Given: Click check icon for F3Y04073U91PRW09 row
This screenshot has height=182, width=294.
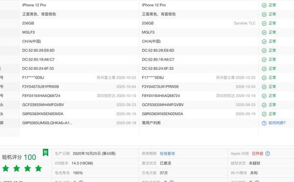Looking at the screenshot, I should tap(264, 87).
